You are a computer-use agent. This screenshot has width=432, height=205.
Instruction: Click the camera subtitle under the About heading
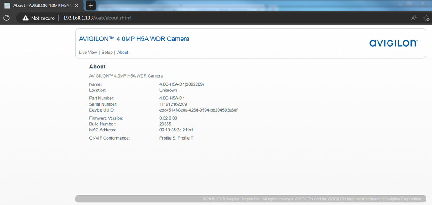click(126, 75)
